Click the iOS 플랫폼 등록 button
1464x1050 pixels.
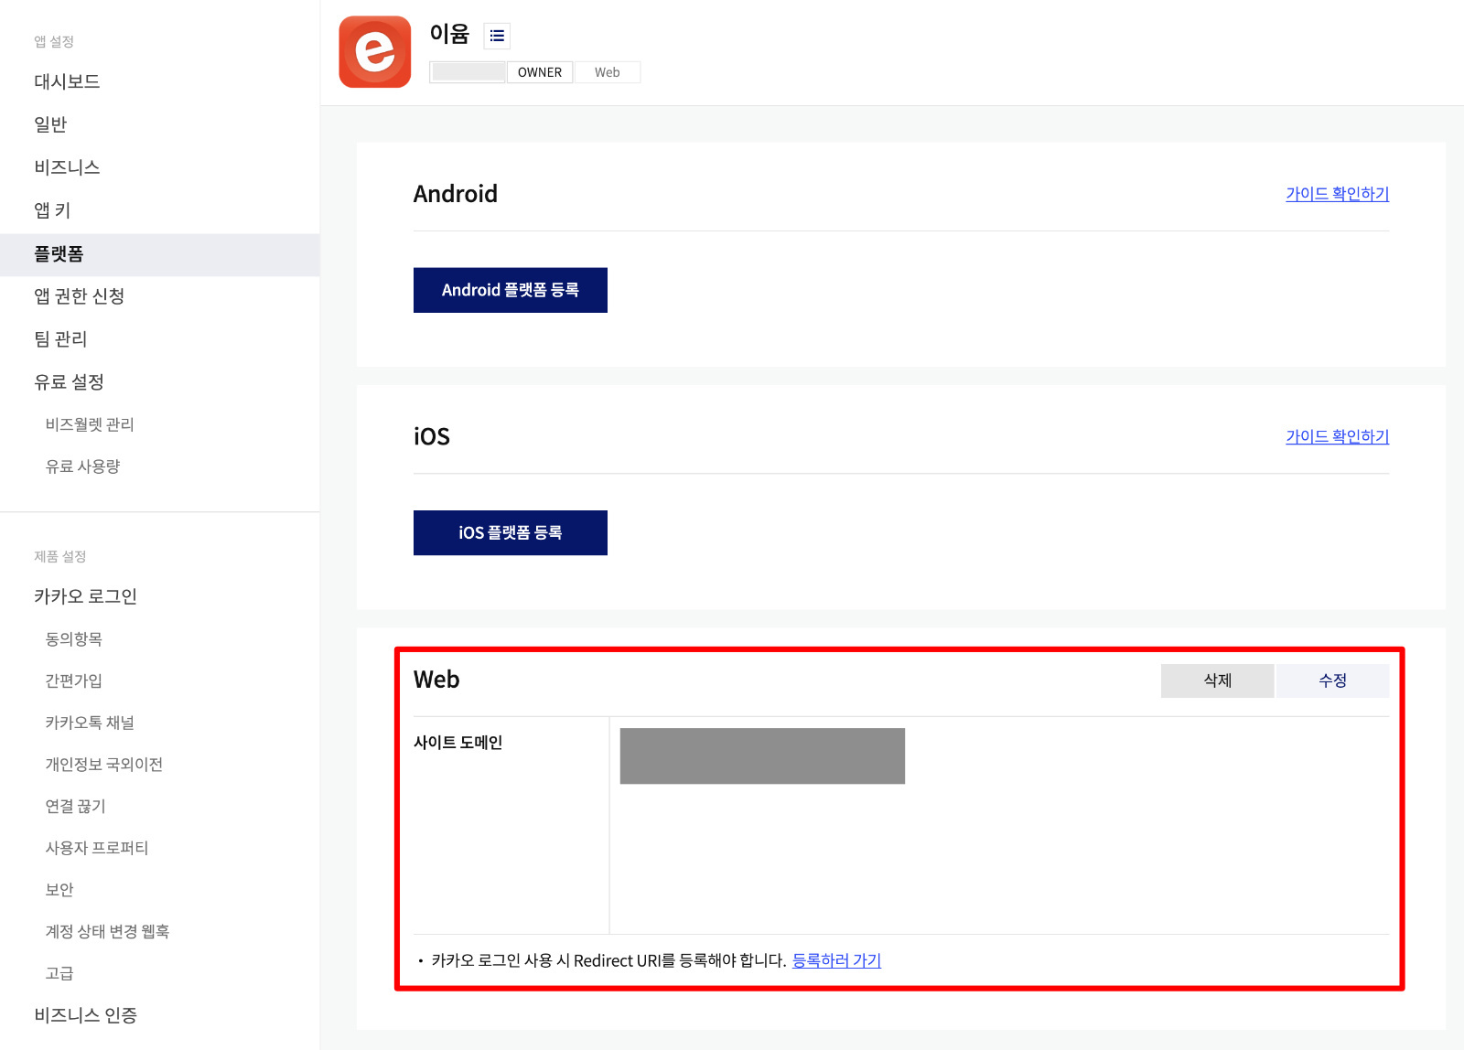511,532
